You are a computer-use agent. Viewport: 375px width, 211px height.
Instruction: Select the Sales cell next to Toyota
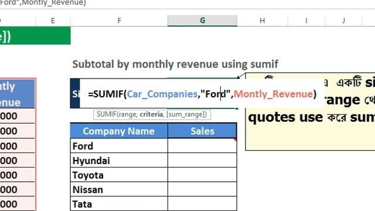pos(202,175)
